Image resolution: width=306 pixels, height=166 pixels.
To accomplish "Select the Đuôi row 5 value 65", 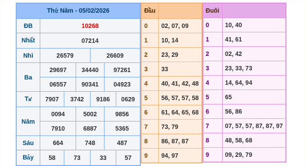I will pos(228,97).
